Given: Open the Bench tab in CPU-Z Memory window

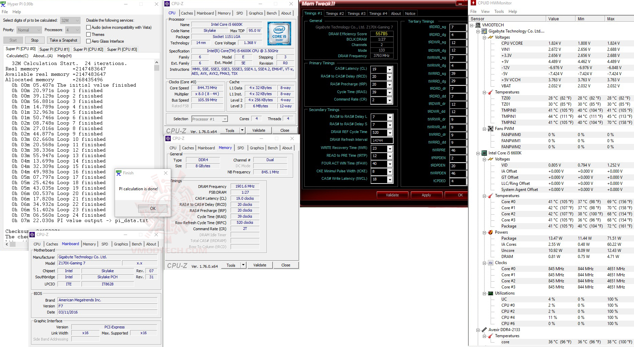Looking at the screenshot, I should 273,148.
